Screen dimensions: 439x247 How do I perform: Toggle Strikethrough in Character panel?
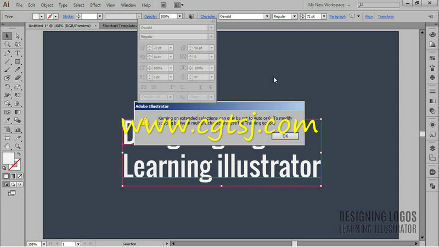click(x=211, y=87)
